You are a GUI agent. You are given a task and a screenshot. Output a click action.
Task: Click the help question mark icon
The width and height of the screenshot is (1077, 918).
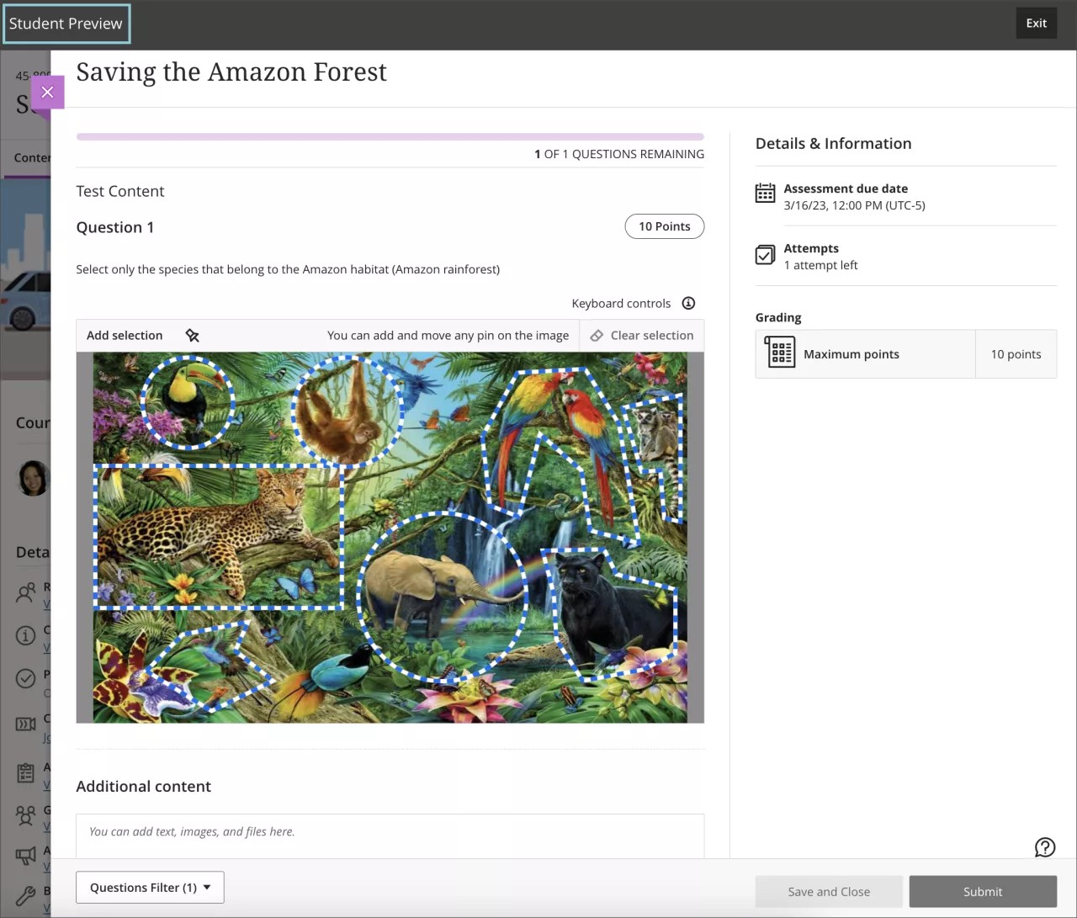click(1045, 847)
